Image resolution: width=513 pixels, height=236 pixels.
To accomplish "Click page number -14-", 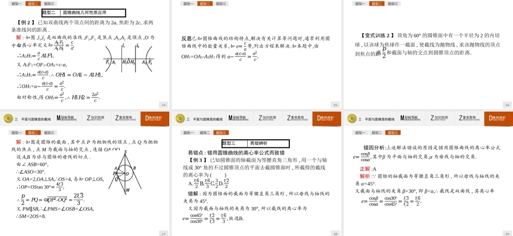I will (164, 105).
